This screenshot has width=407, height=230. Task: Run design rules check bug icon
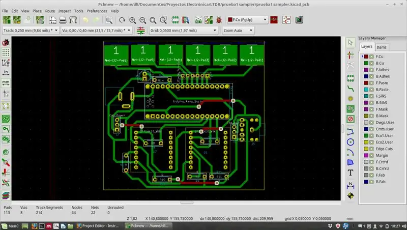point(219,20)
